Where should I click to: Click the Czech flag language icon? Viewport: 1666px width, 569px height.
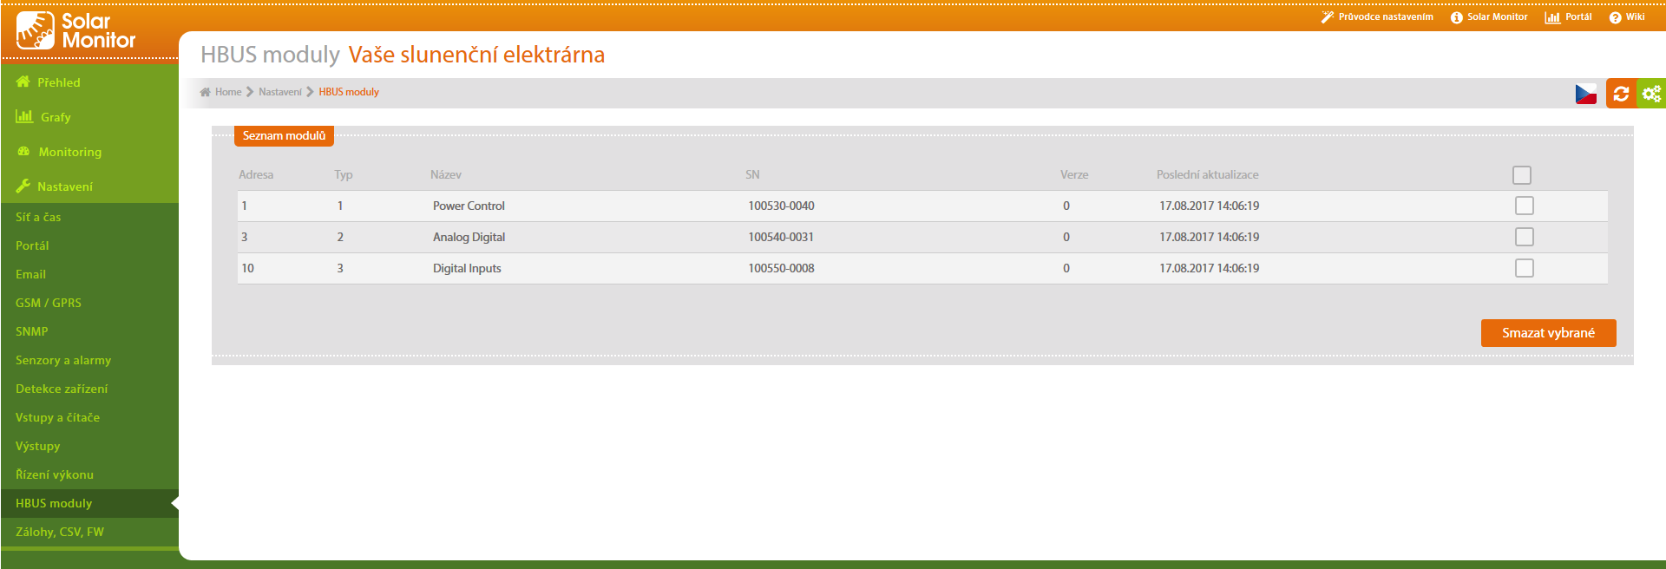[1585, 94]
